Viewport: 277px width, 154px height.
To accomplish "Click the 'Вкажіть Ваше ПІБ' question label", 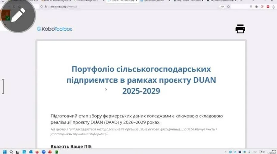I will [71, 147].
